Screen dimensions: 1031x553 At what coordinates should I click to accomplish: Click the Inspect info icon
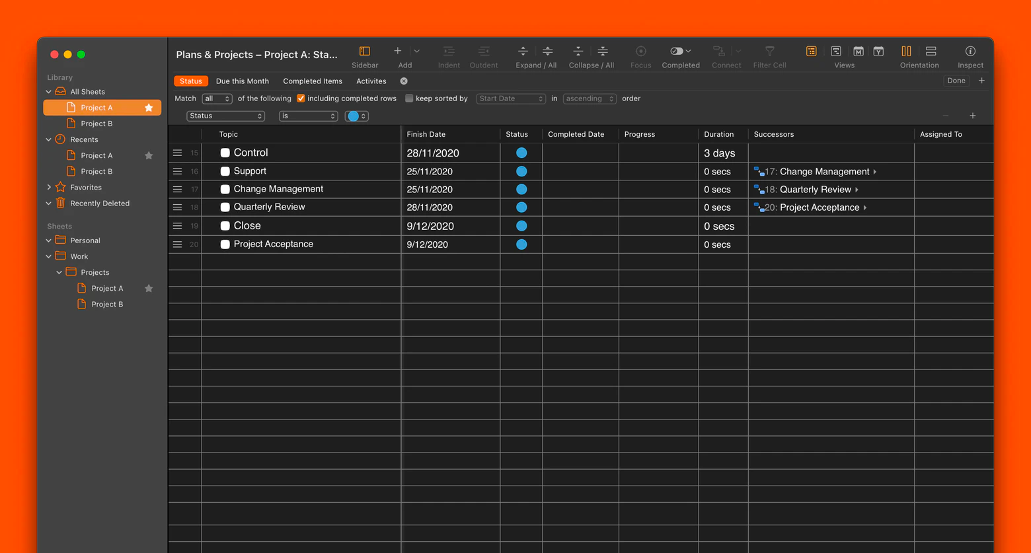[x=970, y=52]
